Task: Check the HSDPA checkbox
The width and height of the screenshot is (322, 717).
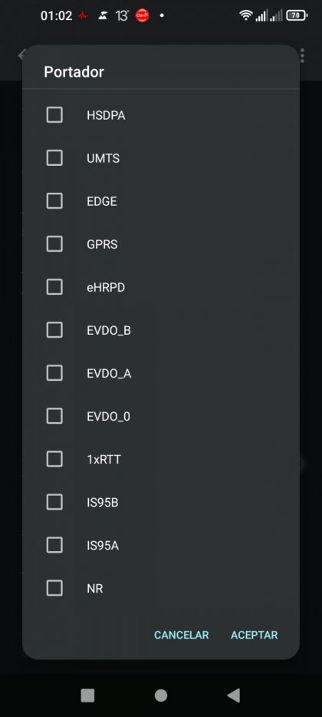Action: point(54,115)
